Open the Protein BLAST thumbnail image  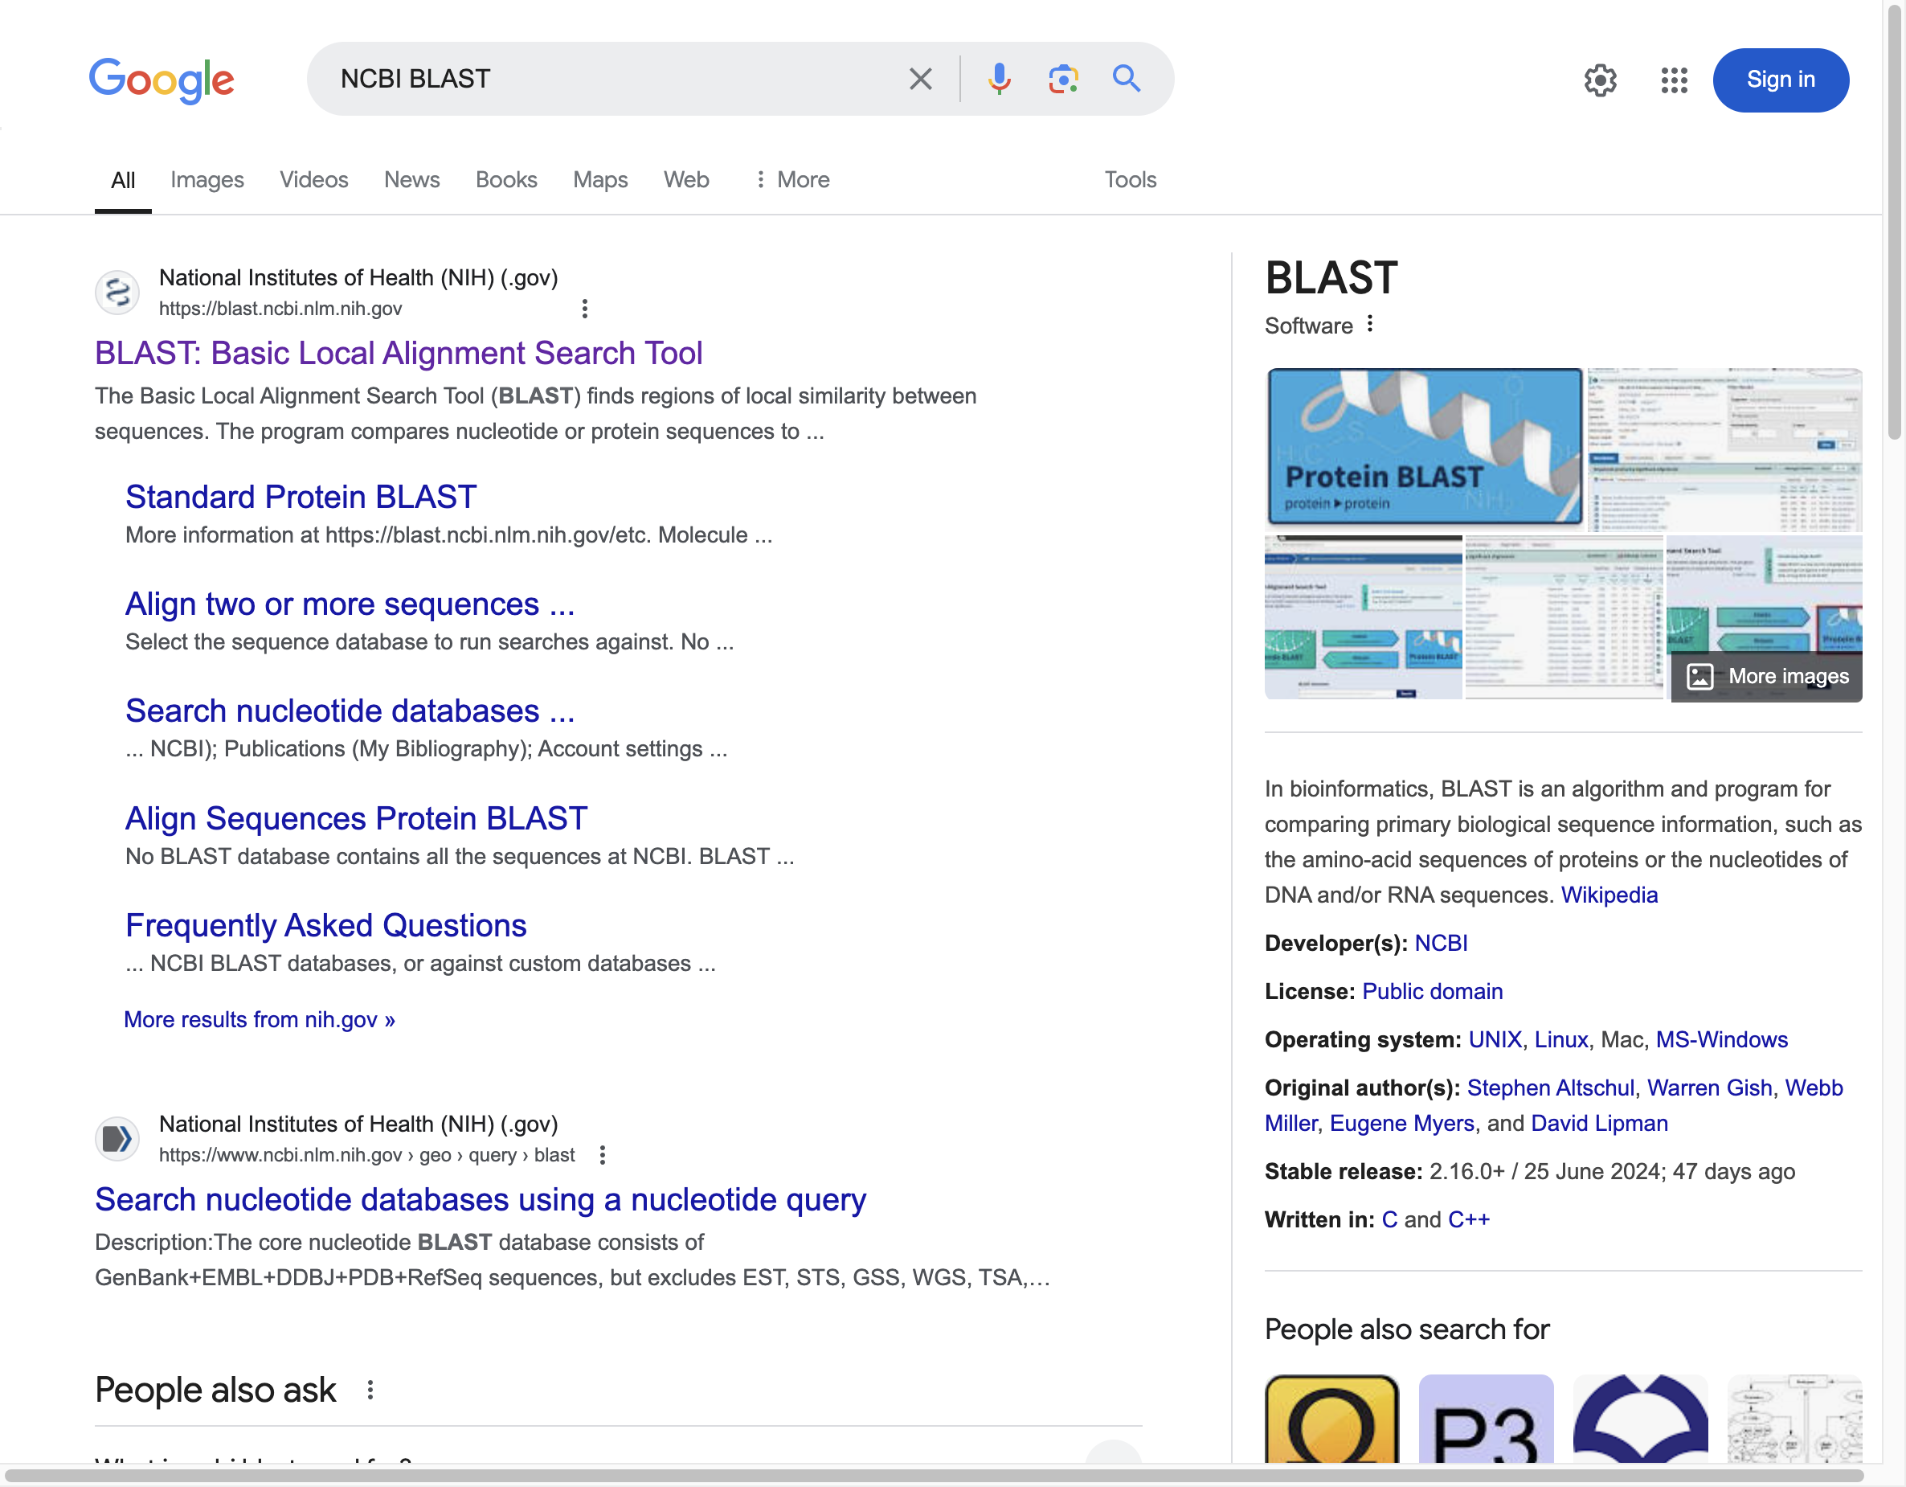point(1424,446)
